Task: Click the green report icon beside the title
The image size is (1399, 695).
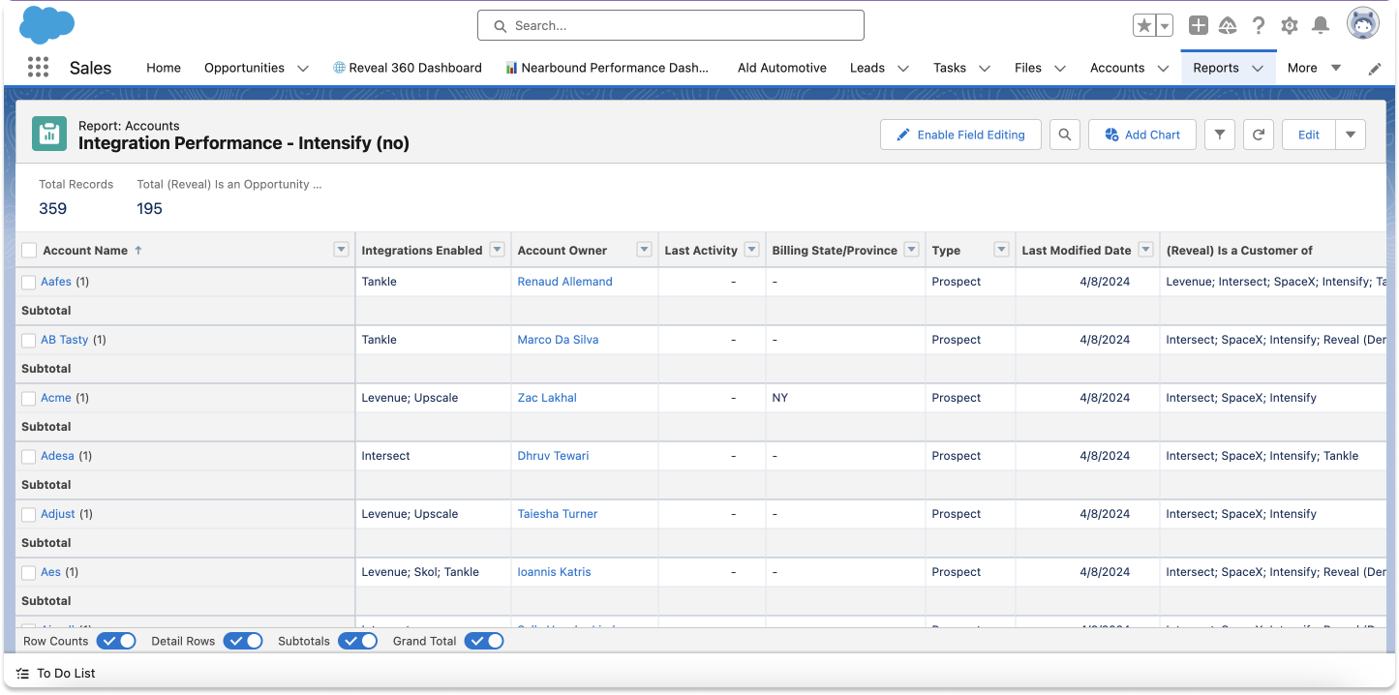Action: pyautogui.click(x=49, y=135)
